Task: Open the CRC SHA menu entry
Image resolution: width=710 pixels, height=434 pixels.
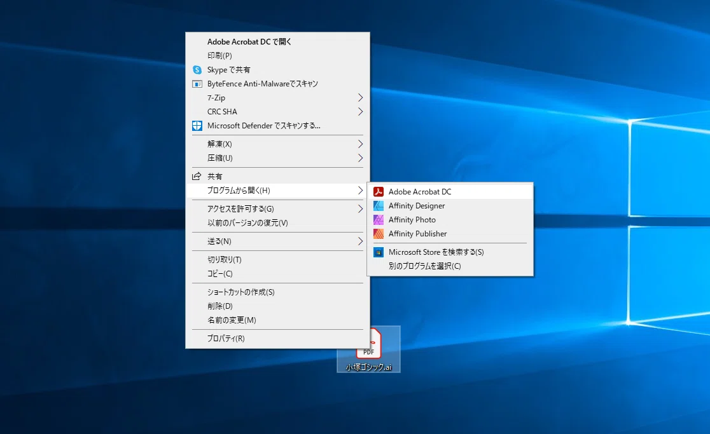Action: (277, 112)
